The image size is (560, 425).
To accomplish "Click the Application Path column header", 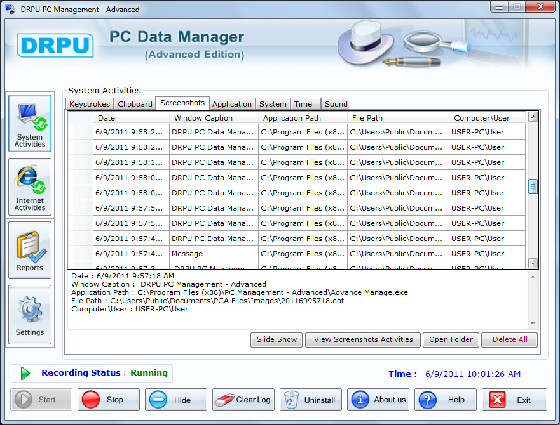I will [303, 118].
